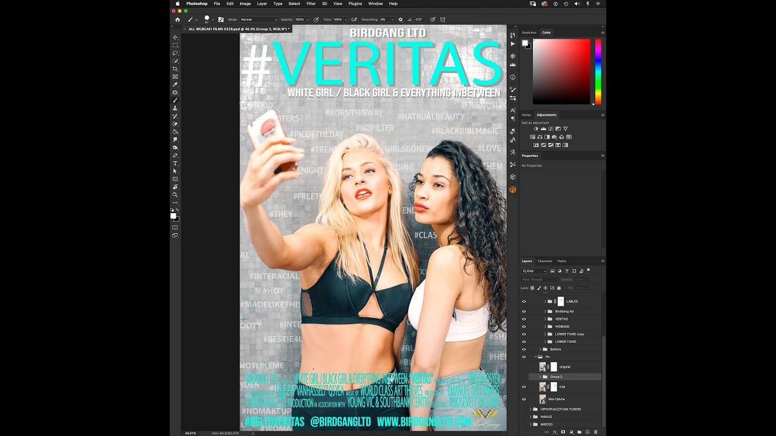The height and width of the screenshot is (436, 776).
Task: Click the Flow value field
Action: click(337, 19)
